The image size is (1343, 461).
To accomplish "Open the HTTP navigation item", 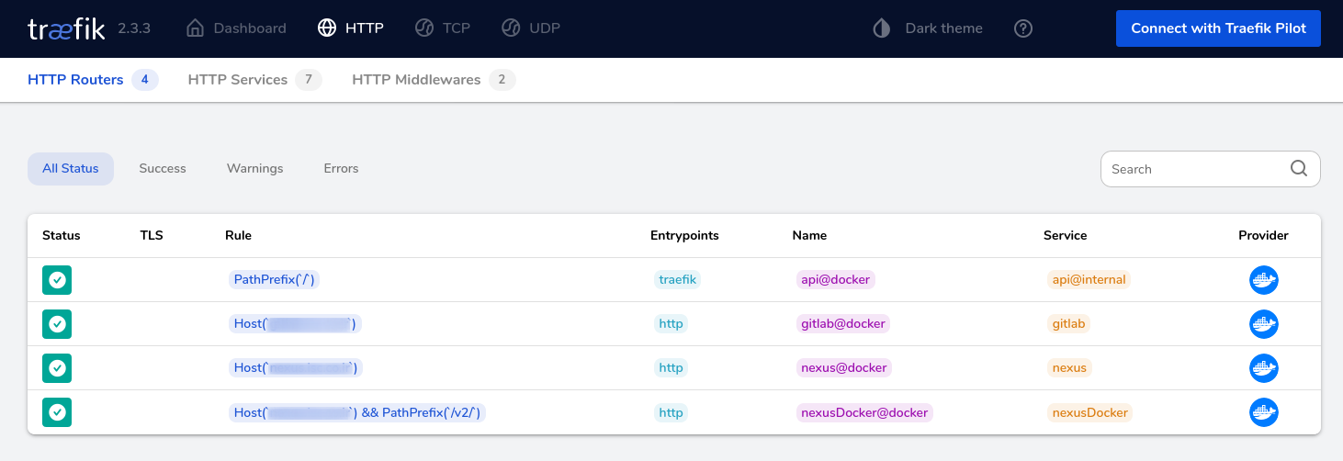I will point(350,28).
